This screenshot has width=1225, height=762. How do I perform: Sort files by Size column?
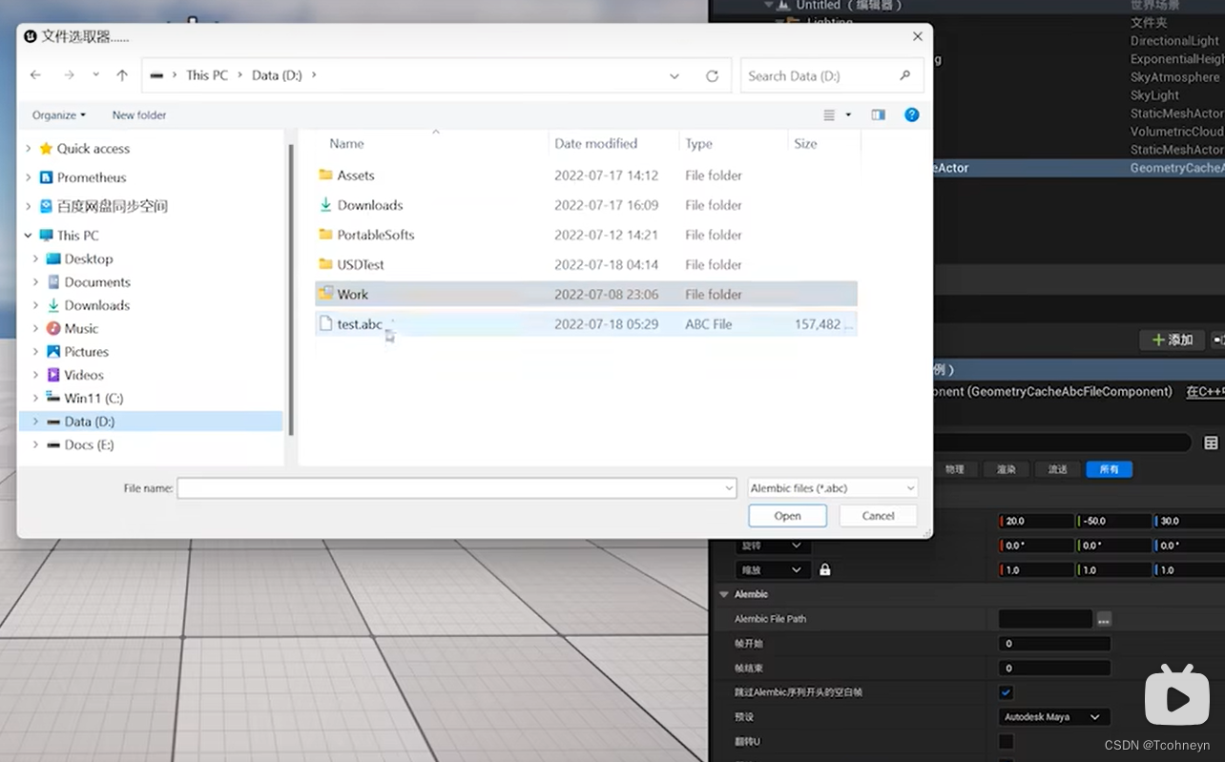[x=805, y=143]
